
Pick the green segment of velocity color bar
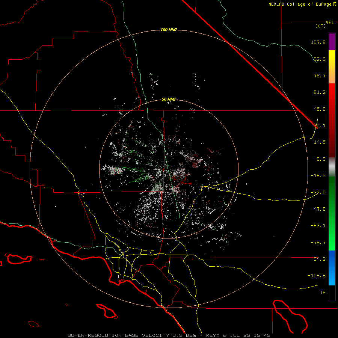tap(332, 213)
